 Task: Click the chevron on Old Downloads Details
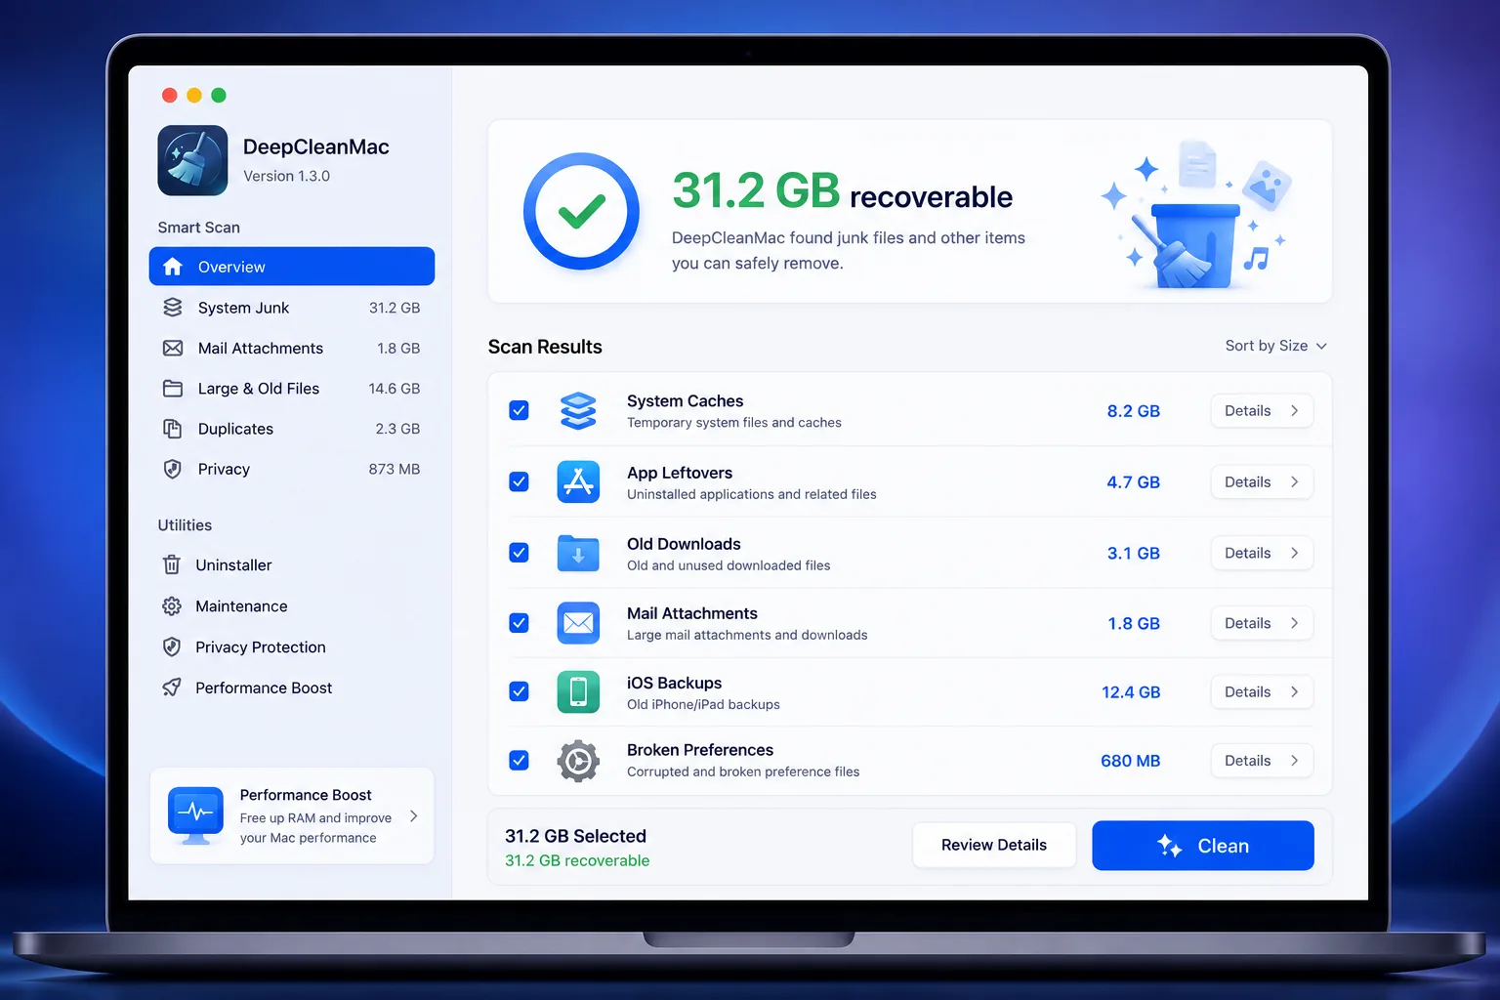(1295, 553)
